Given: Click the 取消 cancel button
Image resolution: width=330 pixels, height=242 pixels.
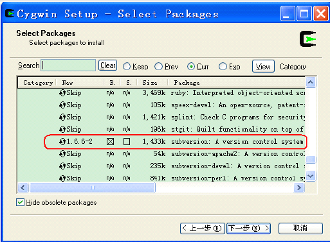Looking at the screenshot, I should tap(300, 229).
